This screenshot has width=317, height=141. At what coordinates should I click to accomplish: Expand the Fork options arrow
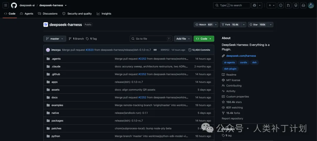[244, 25]
